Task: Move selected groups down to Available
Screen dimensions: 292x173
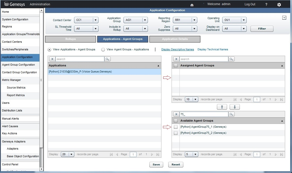Action: click(235, 107)
